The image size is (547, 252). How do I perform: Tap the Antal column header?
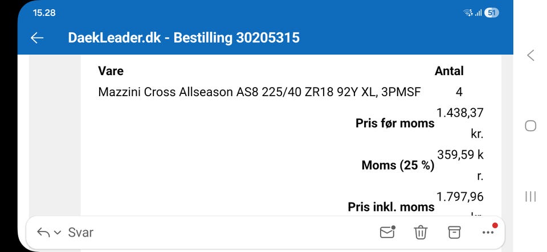tap(449, 71)
